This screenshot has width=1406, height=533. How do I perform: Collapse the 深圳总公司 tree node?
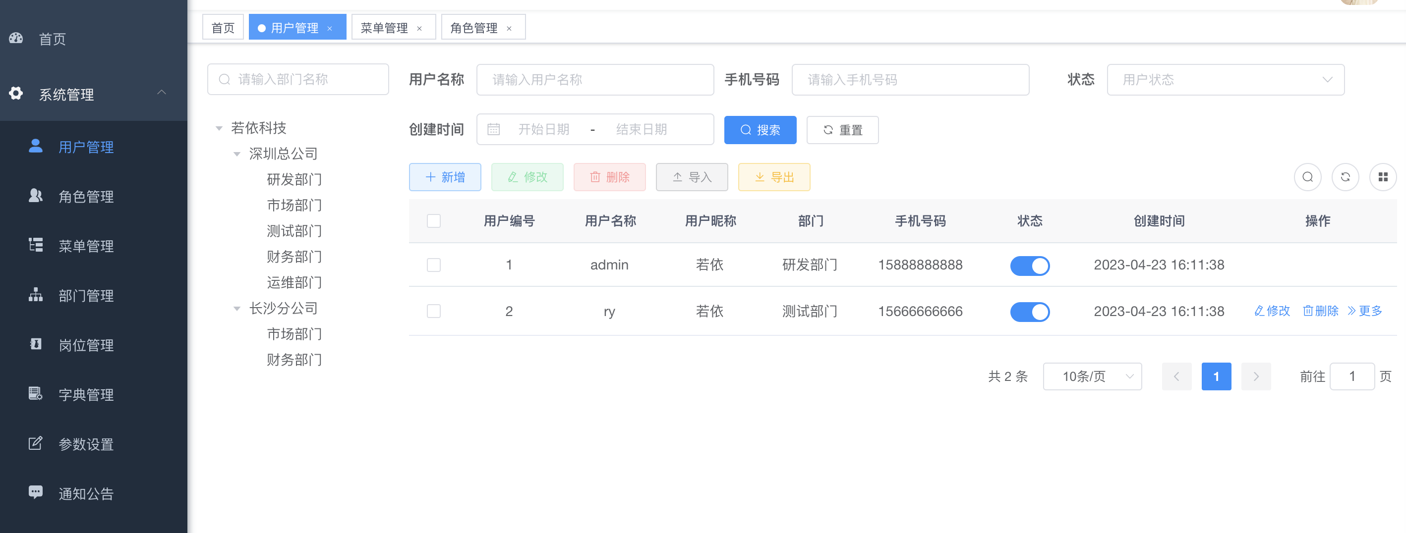(x=237, y=154)
